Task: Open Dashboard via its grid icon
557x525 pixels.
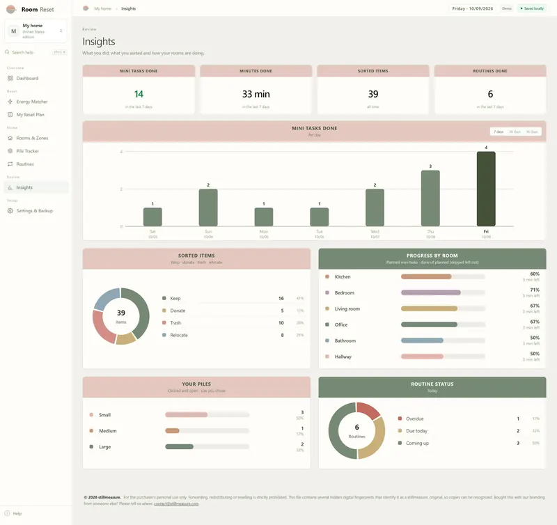Action: pyautogui.click(x=10, y=78)
